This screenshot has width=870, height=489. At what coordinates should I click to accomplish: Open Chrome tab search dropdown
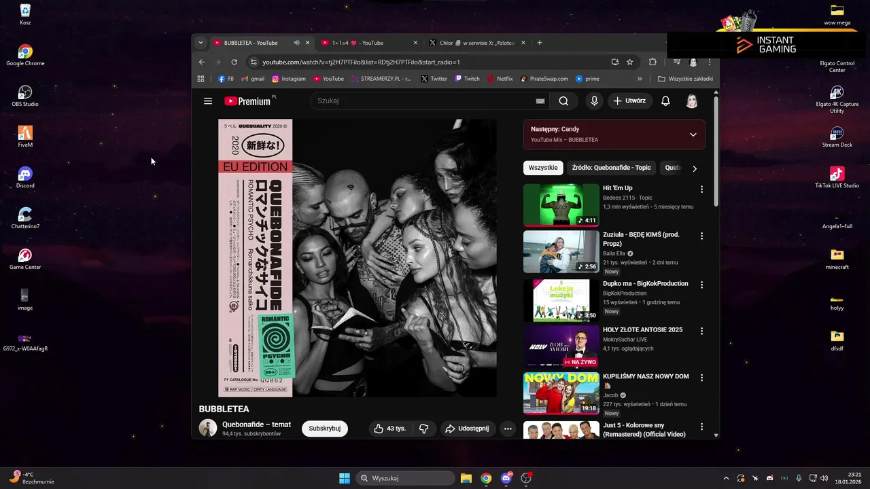200,43
